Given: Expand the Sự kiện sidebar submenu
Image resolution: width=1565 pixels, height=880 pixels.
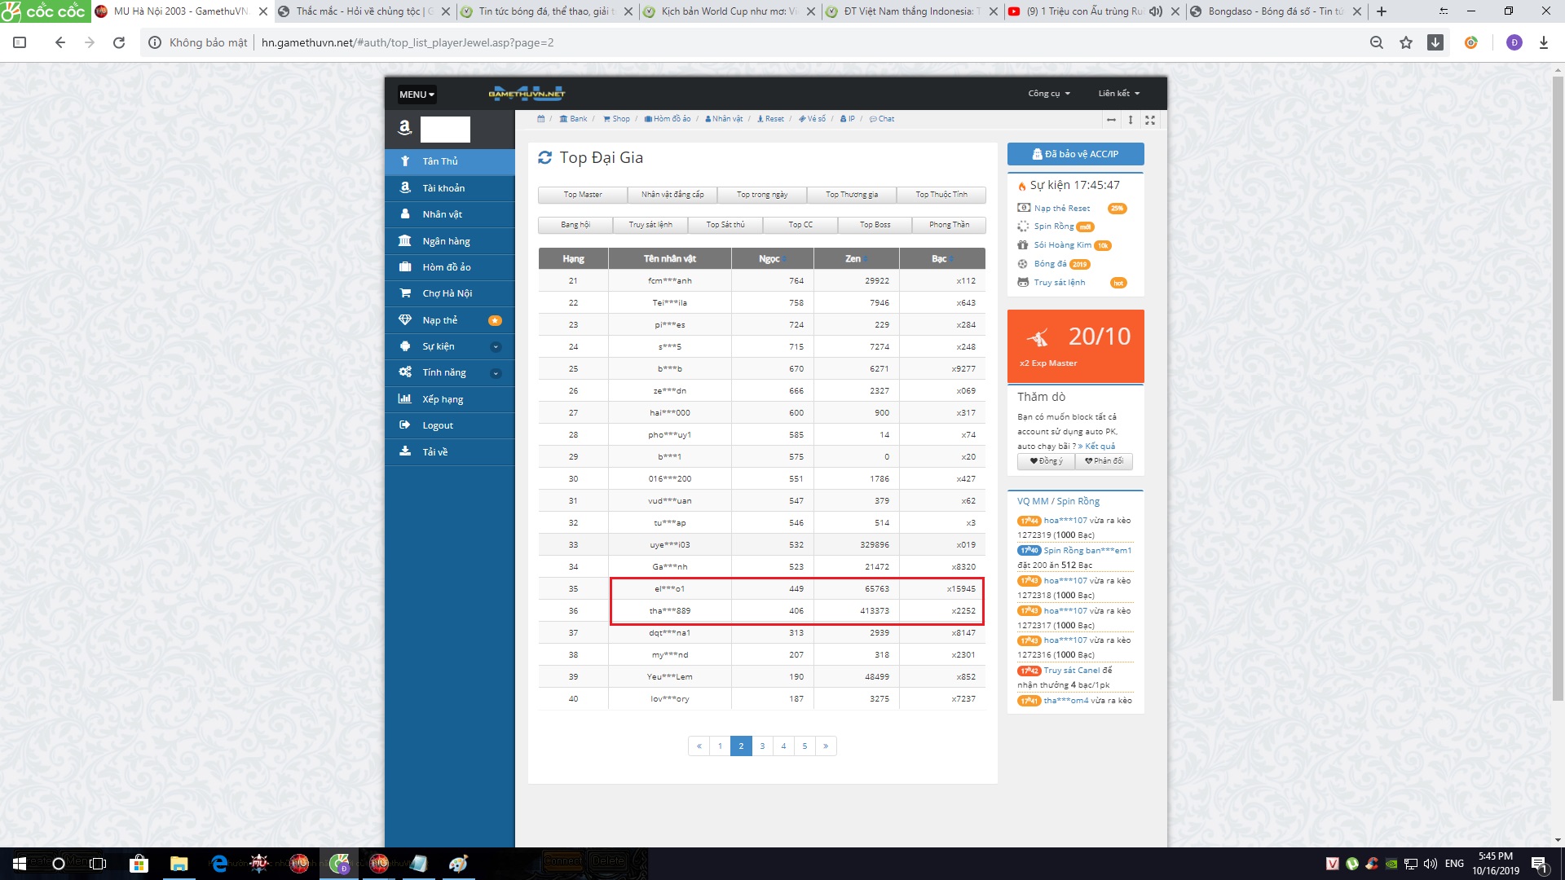Looking at the screenshot, I should (x=496, y=347).
